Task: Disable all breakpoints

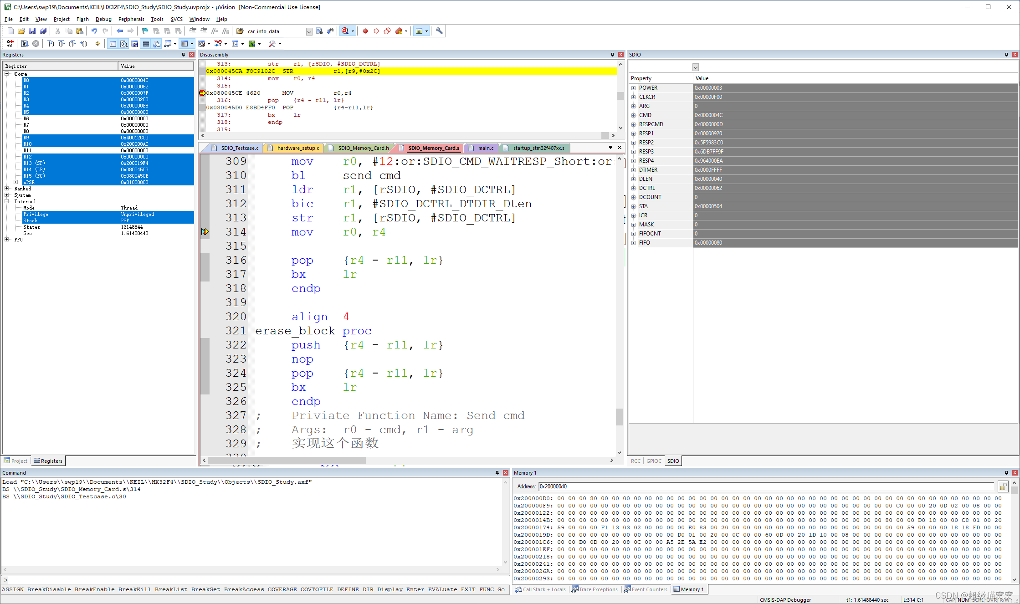Action: click(387, 31)
